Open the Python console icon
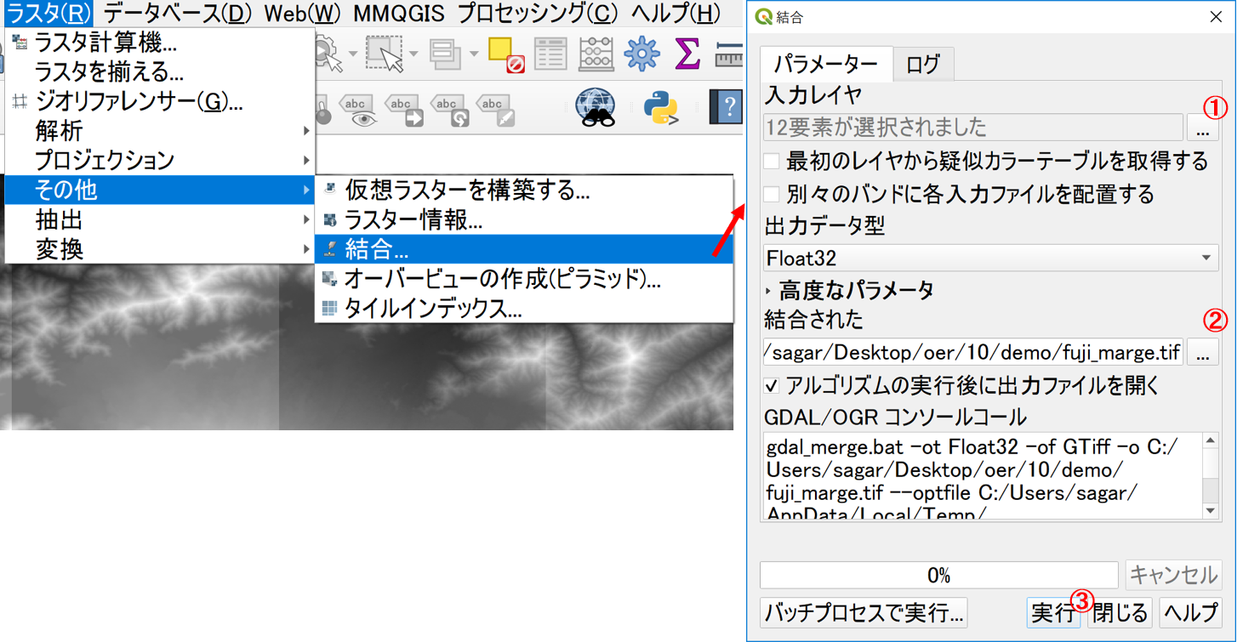Screen dimensions: 1243x642 pyautogui.click(x=660, y=109)
